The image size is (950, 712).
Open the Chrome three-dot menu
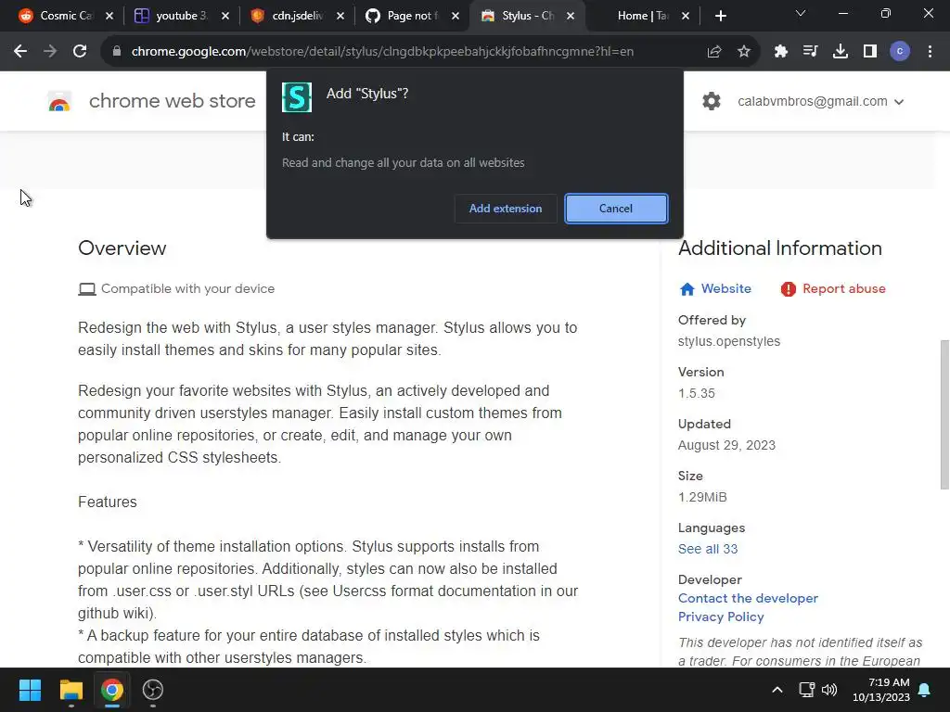(x=930, y=52)
